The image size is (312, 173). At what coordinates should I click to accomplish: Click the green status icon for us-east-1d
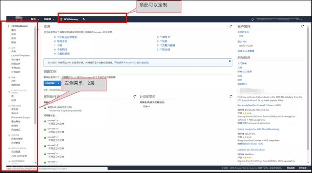45,146
